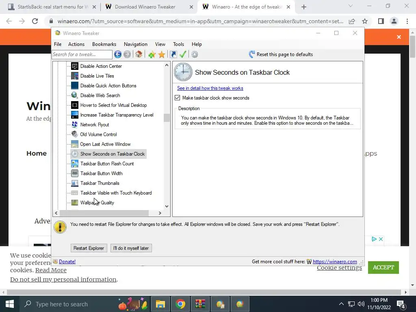Click the Network Flyout icon in tree

tap(75, 125)
